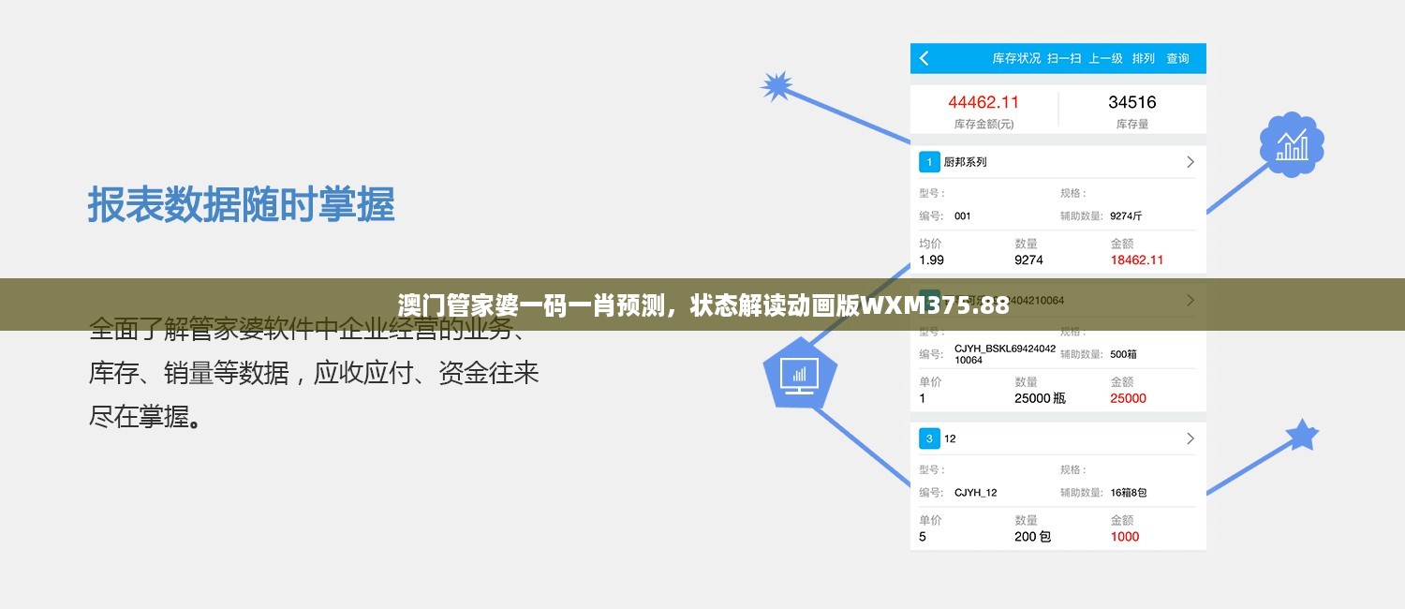Click the 编号 value CJYH_12

[x=976, y=492]
